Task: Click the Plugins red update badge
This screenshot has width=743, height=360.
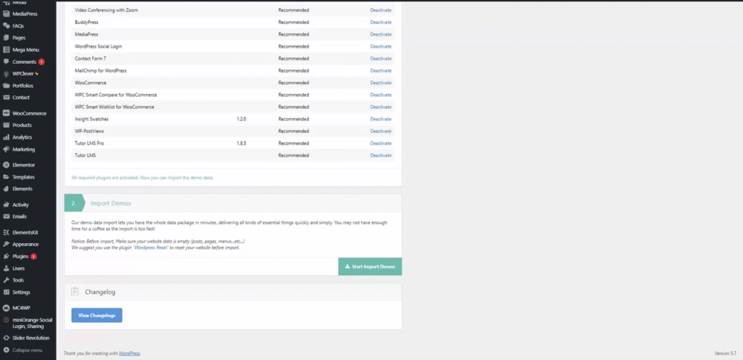Action: click(x=33, y=257)
